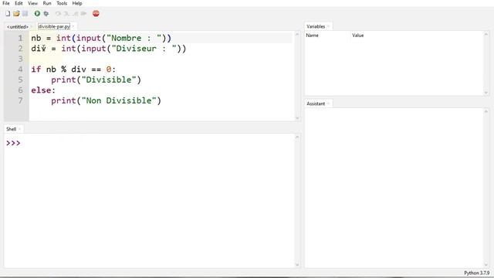Click the 'else:' keyword on line 6
The height and width of the screenshot is (278, 494).
pyautogui.click(x=43, y=90)
